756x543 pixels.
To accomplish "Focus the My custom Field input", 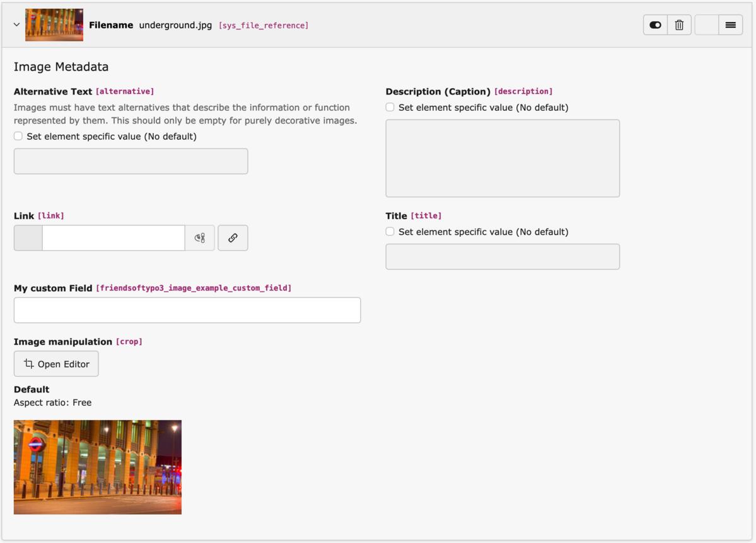I will point(187,309).
